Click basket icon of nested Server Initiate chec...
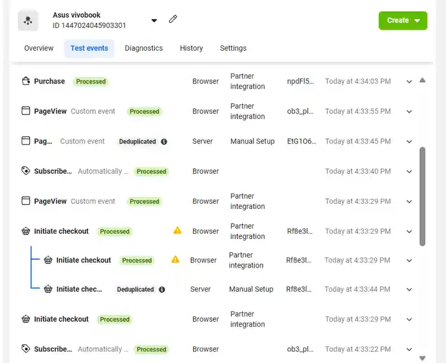Viewport: 446px width, 363px height. pos(48,289)
